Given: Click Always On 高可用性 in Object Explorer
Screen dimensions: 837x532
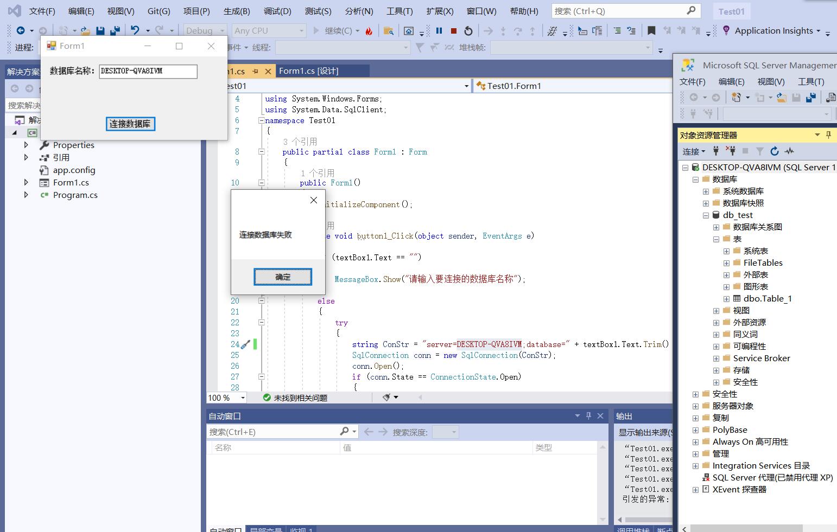Looking at the screenshot, I should [x=750, y=442].
